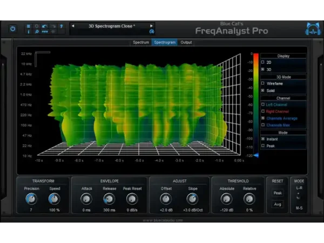Click the Slope value +3.0 dB/Oct
The height and width of the screenshot is (243, 324).
point(193,210)
